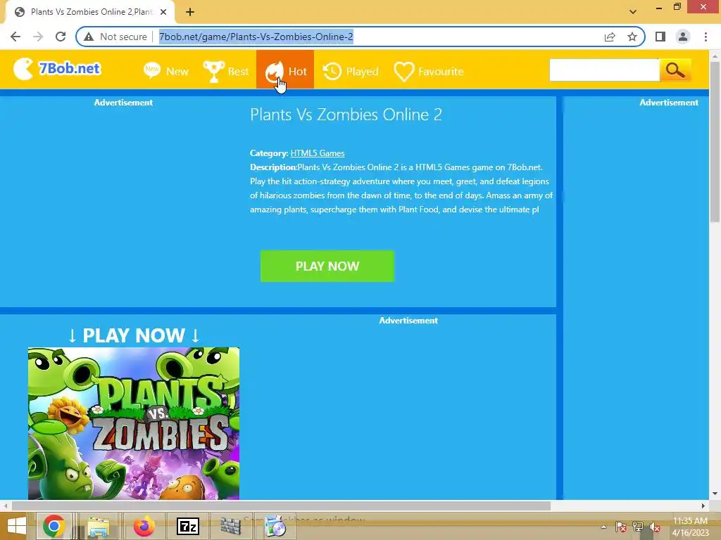Click the Plants Vs Zombies Online 2 heading
The height and width of the screenshot is (540, 721).
click(346, 115)
